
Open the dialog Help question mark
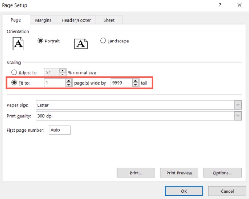(x=220, y=5)
